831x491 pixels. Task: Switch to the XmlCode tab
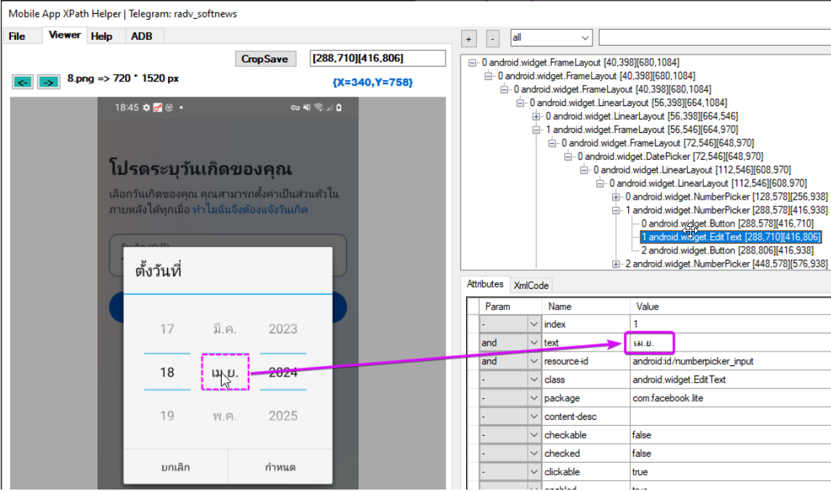click(x=531, y=285)
